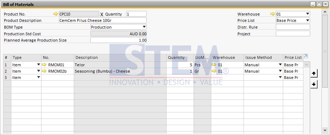Viewport: 330px width, 135px height.
Task: Open Type dropdown in row 1
Action: (39, 65)
